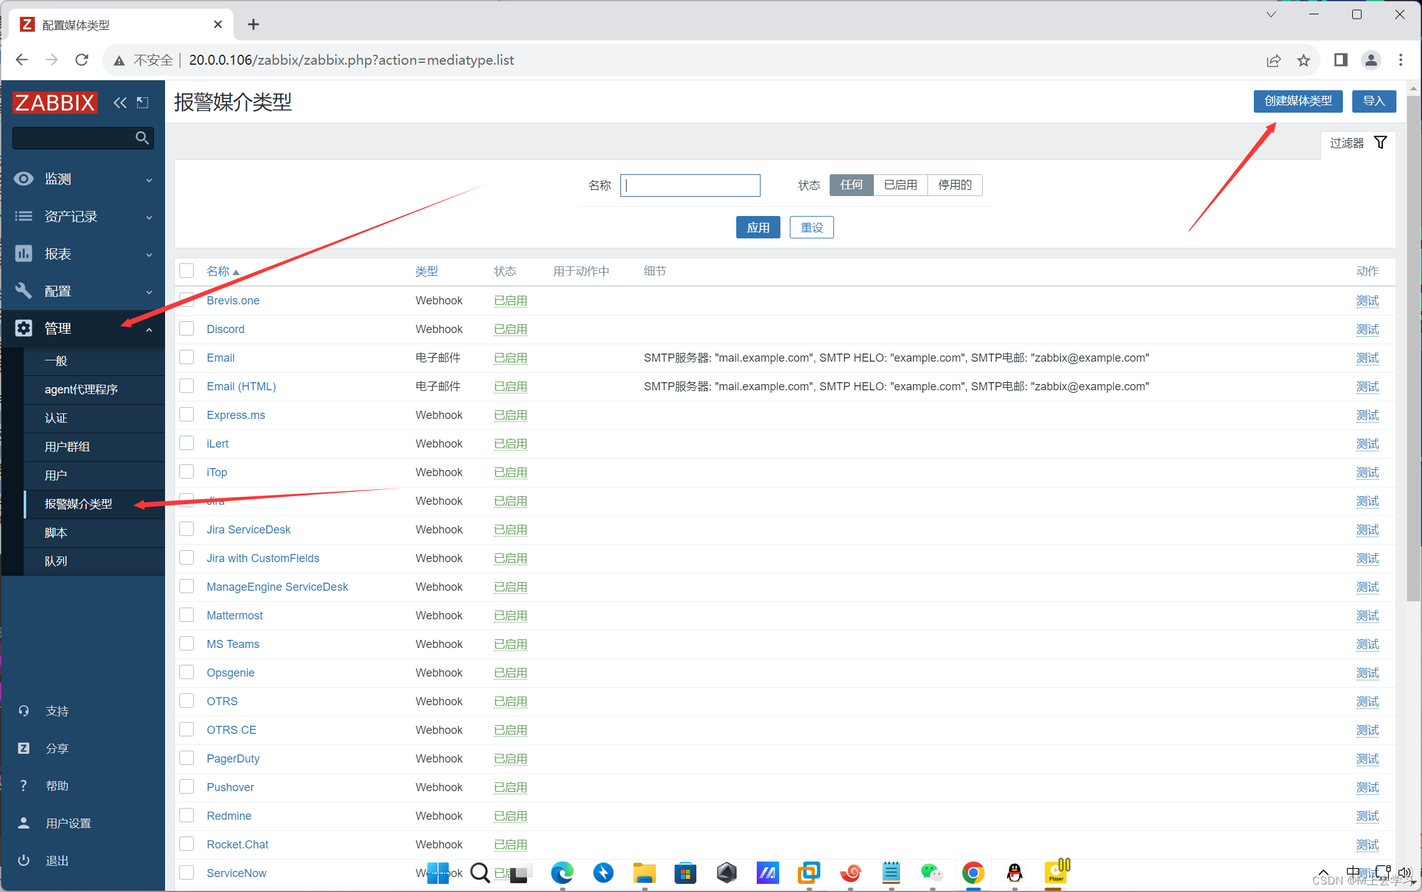Image resolution: width=1422 pixels, height=892 pixels.
Task: Open Chrome three-dot menu
Action: [1401, 60]
